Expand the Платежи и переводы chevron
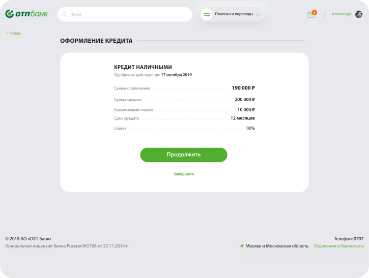Viewport: 369px width, 278px height. coord(258,15)
